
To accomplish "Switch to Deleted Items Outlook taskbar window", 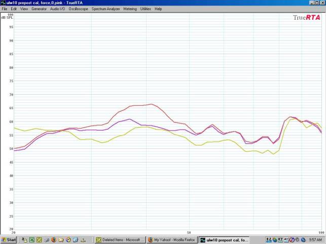I will coord(120,239).
